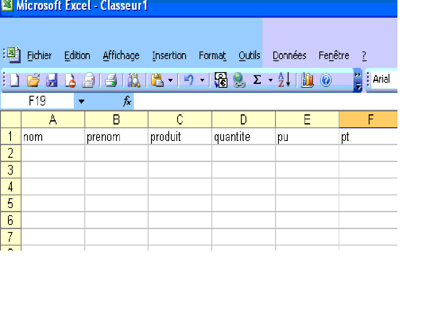Viewport: 432px width, 324px height.
Task: Open Print Preview with the magnifier icon
Action: point(134,81)
